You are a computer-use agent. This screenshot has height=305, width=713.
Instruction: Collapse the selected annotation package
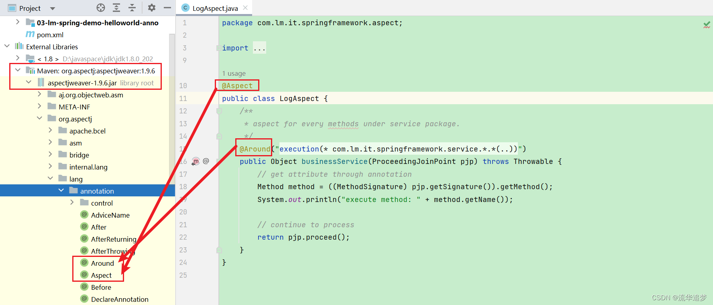coord(61,190)
